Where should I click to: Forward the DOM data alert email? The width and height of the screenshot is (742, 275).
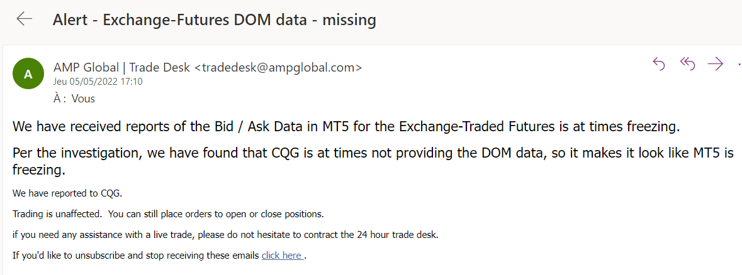716,63
